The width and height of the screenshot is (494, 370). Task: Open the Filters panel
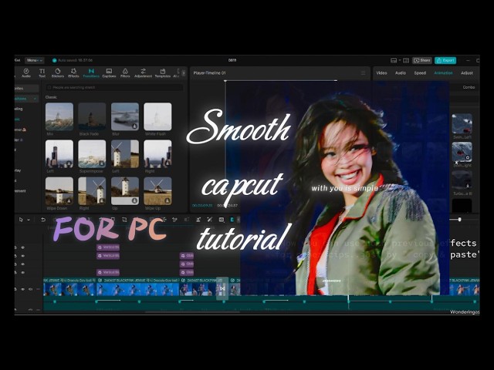[125, 73]
